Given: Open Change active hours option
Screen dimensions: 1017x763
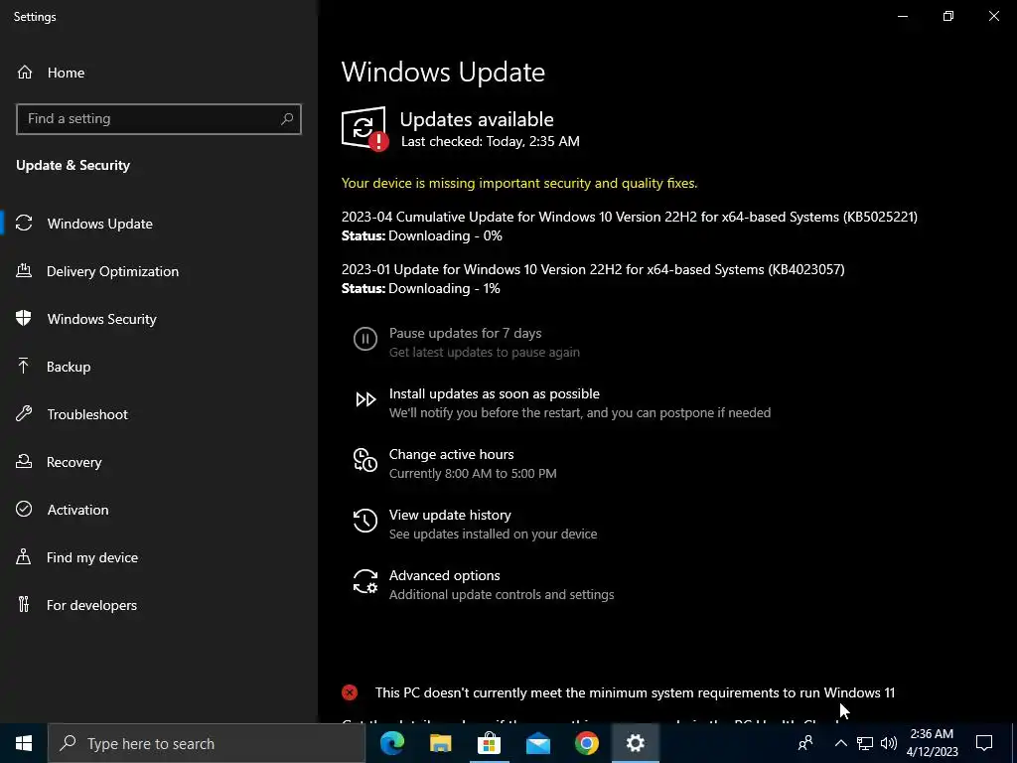Looking at the screenshot, I should [x=452, y=454].
